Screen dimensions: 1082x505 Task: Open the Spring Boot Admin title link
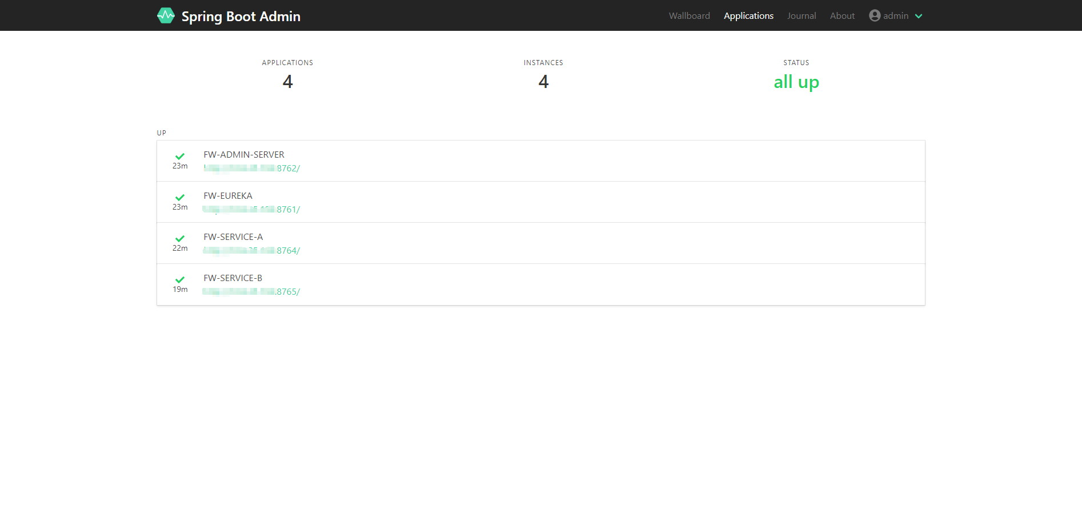pyautogui.click(x=241, y=16)
